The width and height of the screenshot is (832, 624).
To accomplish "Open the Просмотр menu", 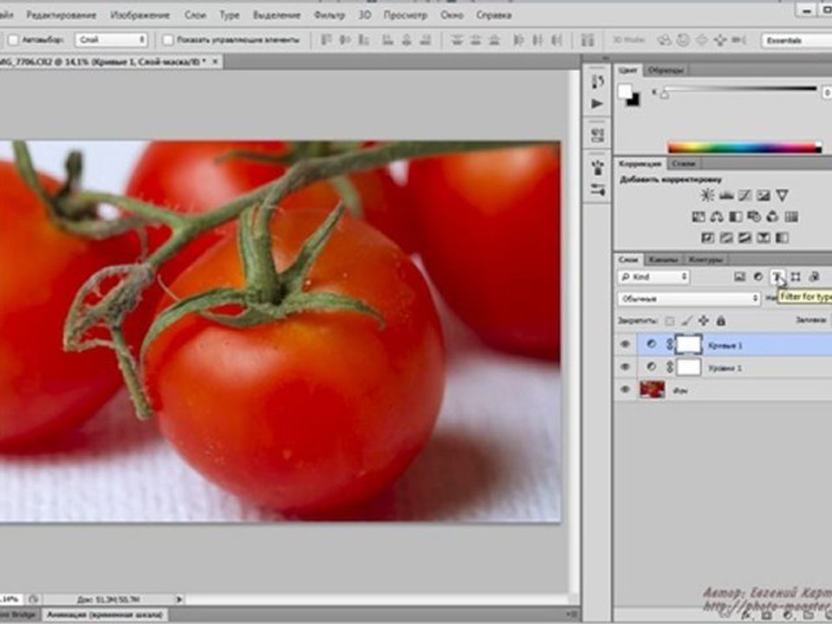I will [x=406, y=16].
